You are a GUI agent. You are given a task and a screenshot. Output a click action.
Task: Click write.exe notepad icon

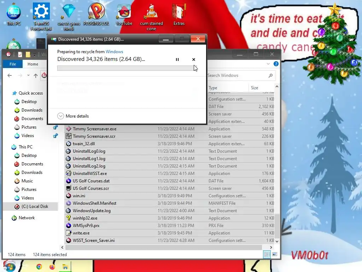pyautogui.click(x=68, y=233)
